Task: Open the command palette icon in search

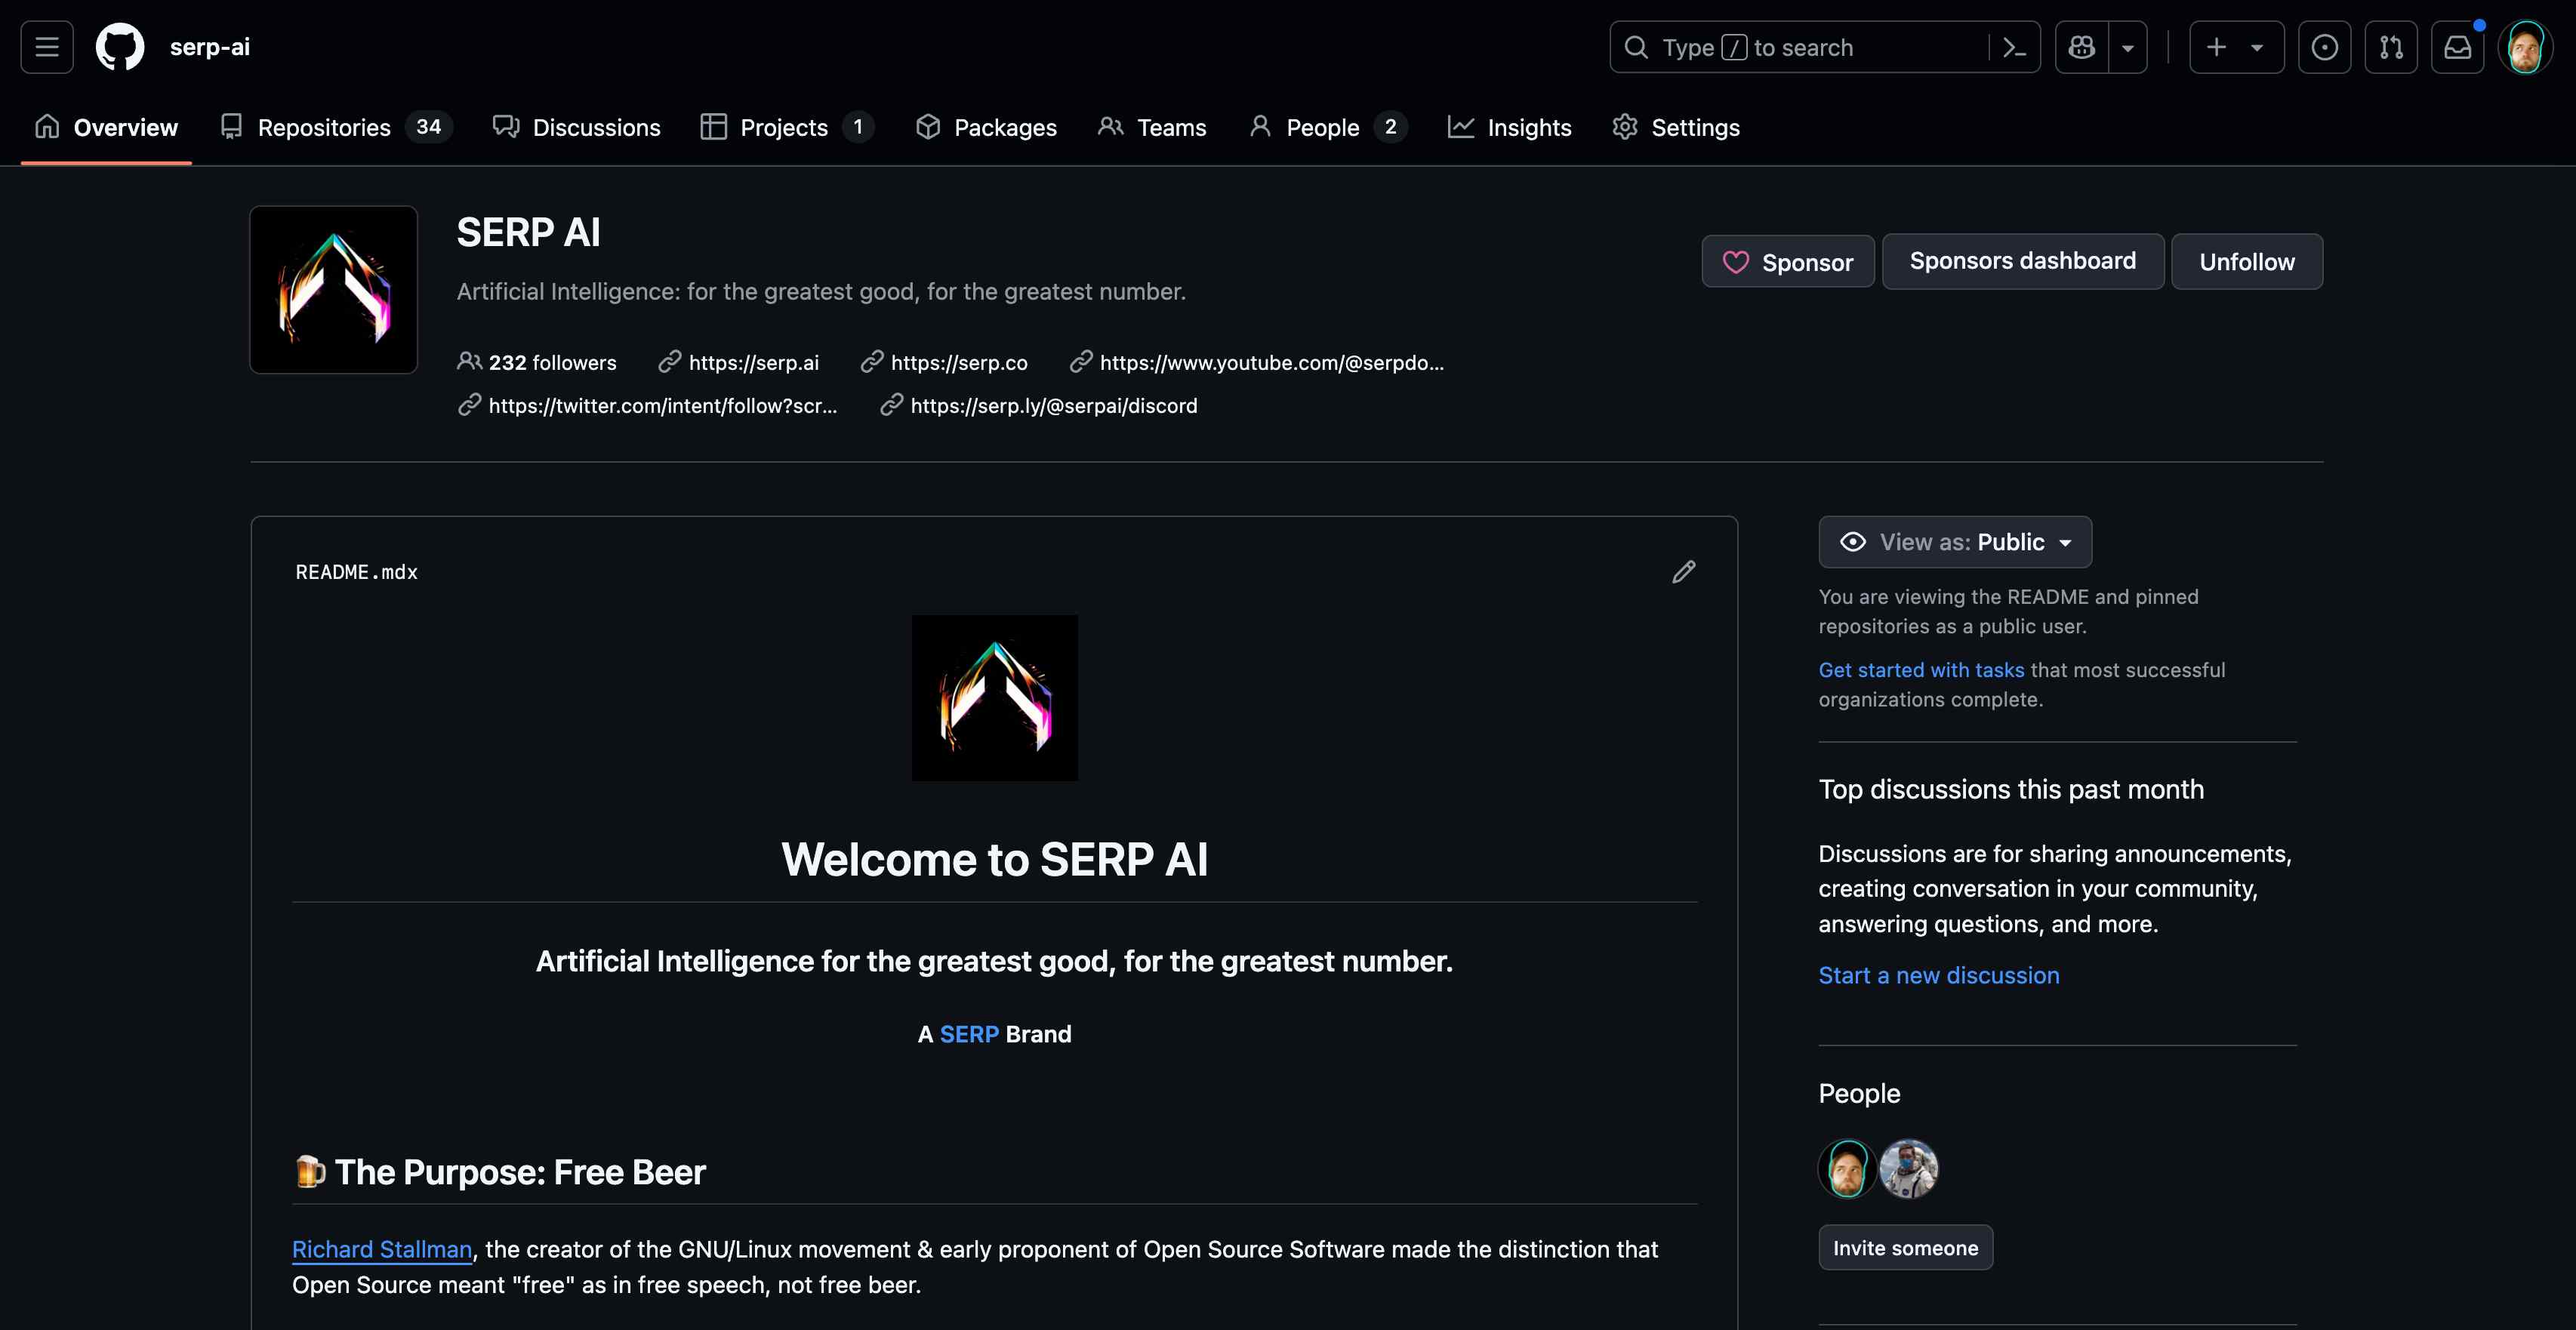Action: (2015, 47)
